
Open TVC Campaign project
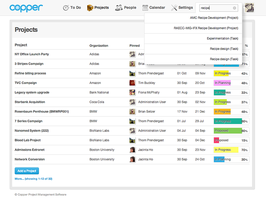coord(26,83)
